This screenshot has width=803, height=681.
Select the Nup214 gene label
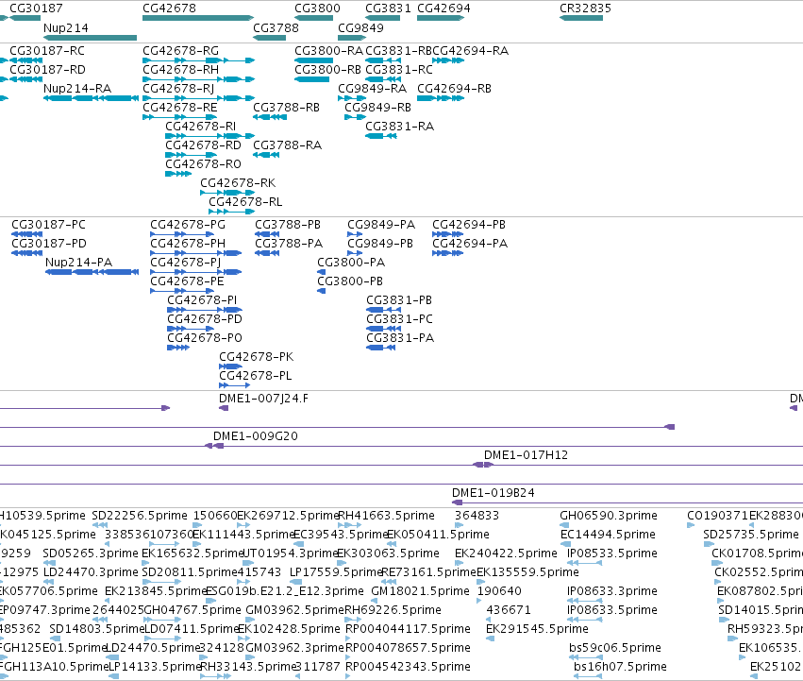tap(65, 28)
